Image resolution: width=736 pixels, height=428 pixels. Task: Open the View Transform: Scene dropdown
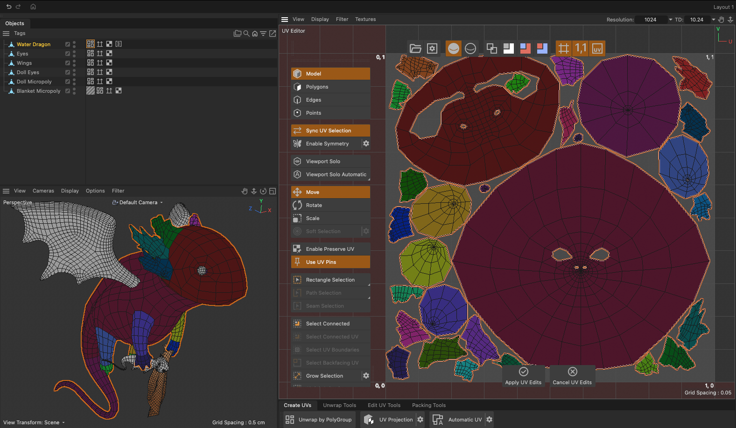click(34, 422)
